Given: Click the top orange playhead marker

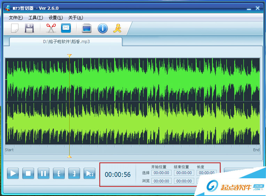Looking at the screenshot, I should point(69,55).
